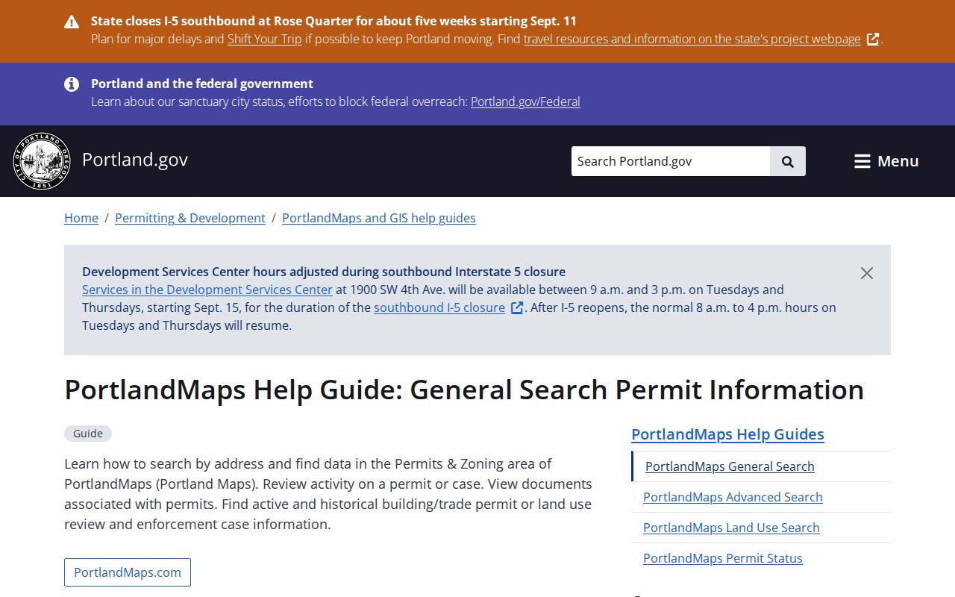The height and width of the screenshot is (597, 955).
Task: Open Services in the Development Services Center link
Action: 207,290
